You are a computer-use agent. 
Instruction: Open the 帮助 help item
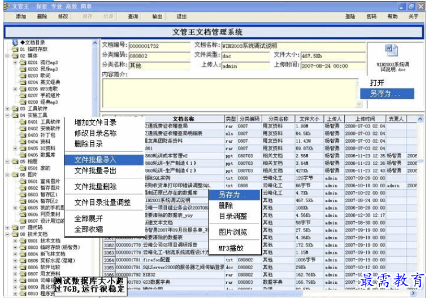point(392,17)
